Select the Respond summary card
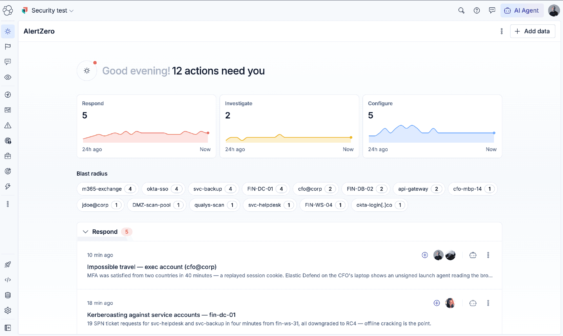 coord(146,126)
